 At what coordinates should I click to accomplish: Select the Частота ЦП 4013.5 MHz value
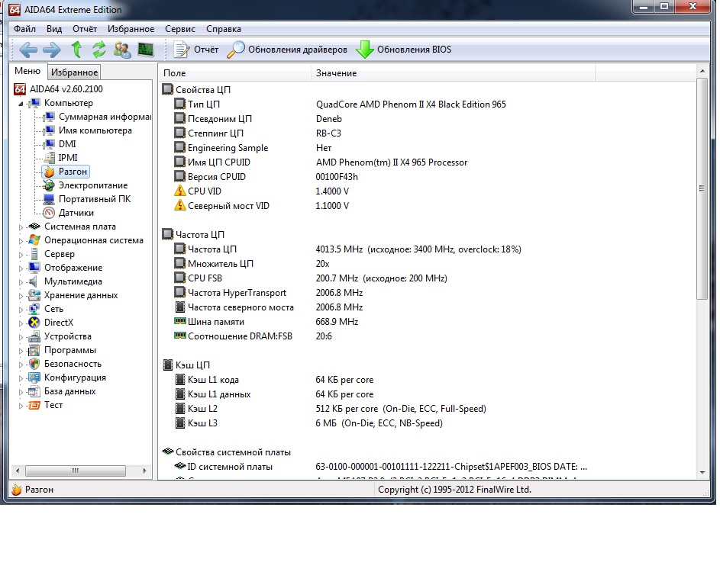[x=418, y=249]
